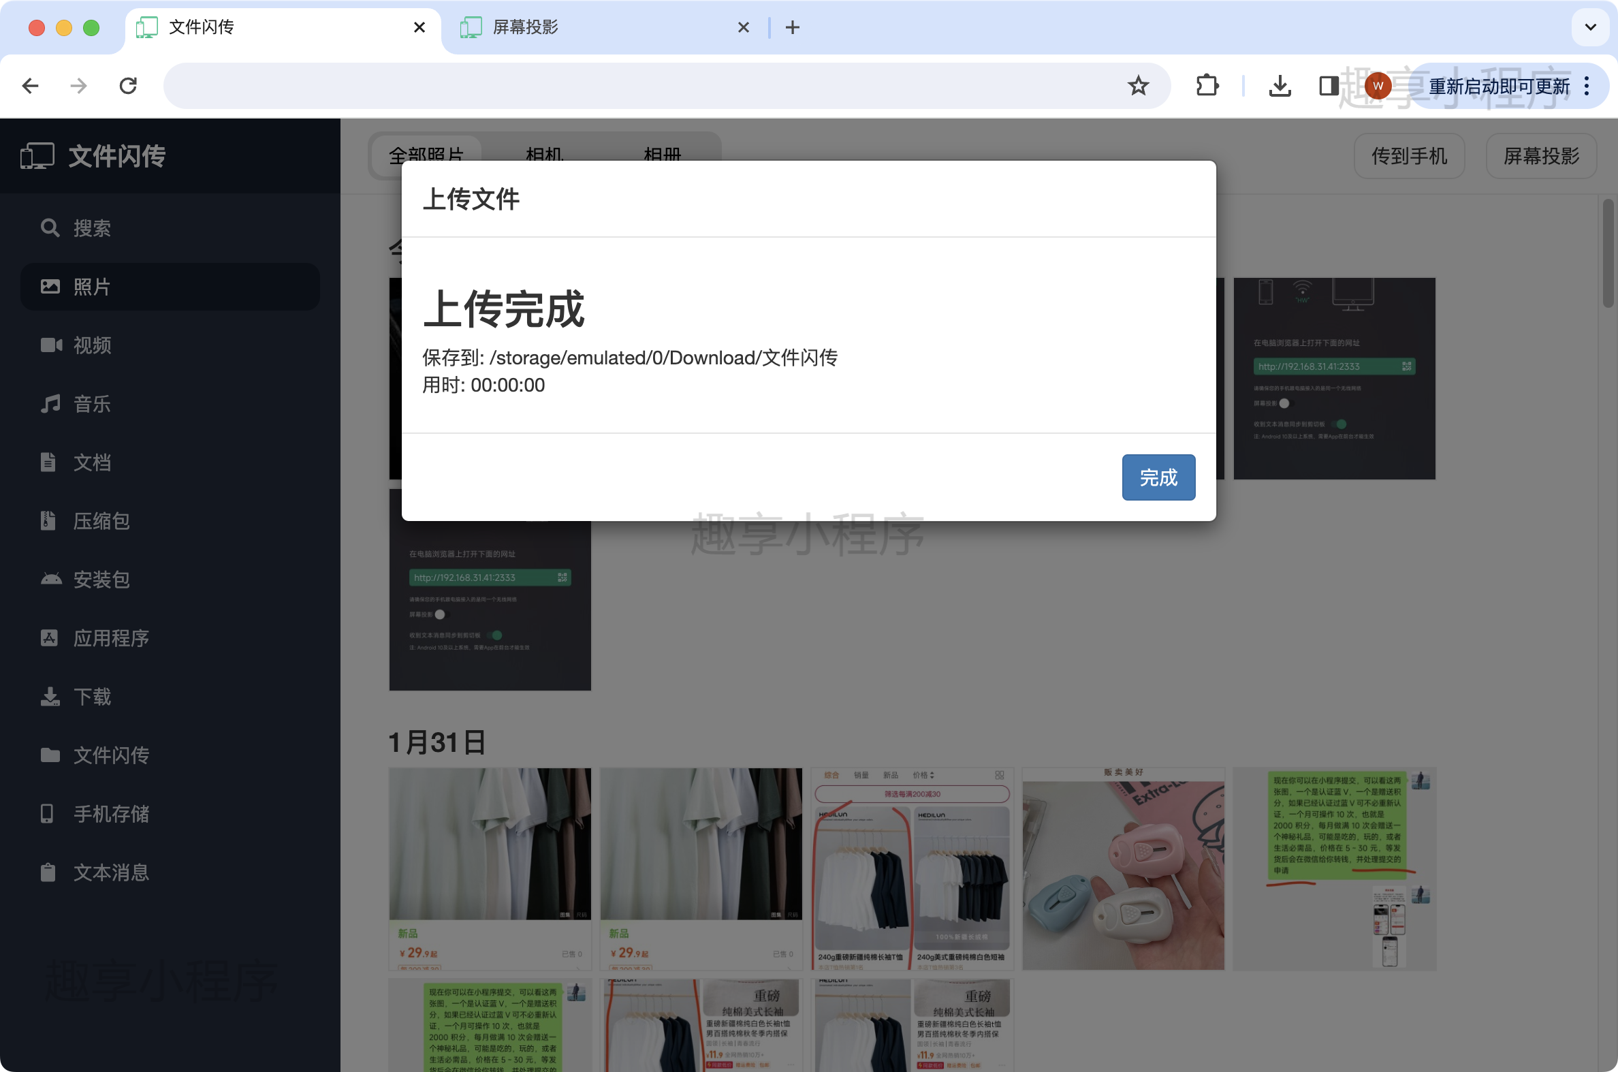The width and height of the screenshot is (1618, 1072).
Task: Open the 安装包 section
Action: tap(170, 579)
